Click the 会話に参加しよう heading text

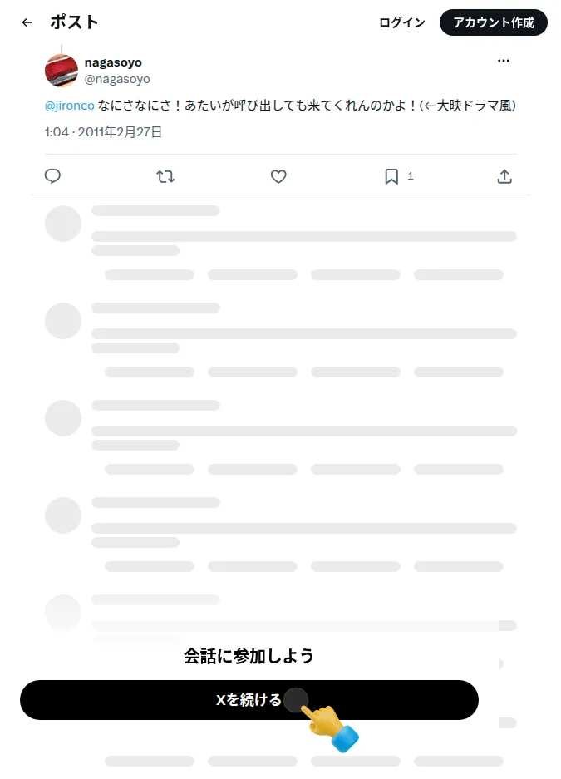coord(249,656)
